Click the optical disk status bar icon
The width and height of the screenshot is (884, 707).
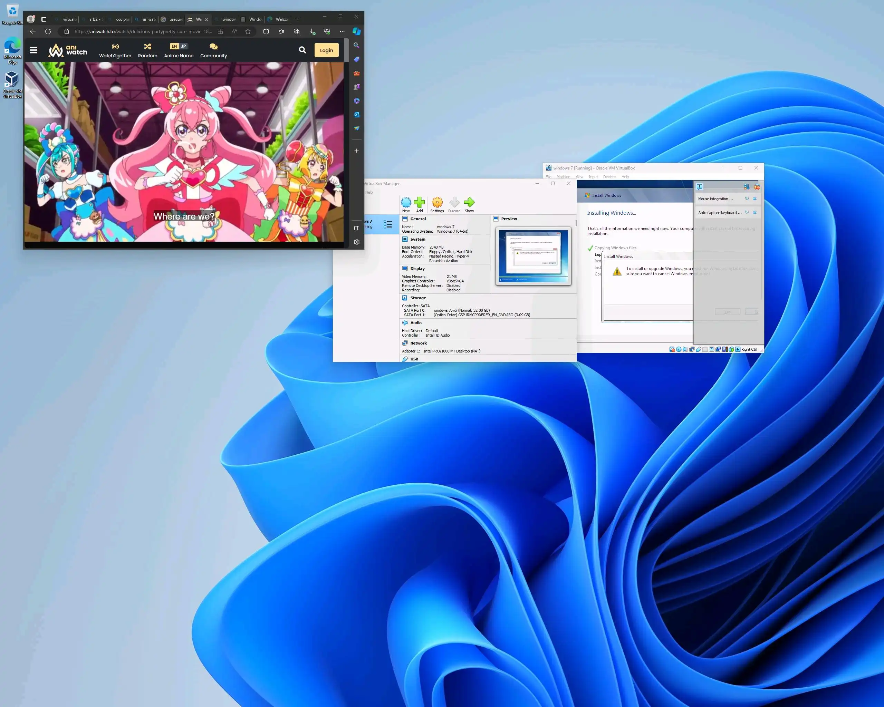679,349
